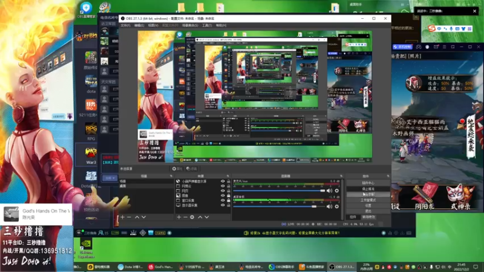
Task: Open the 帮助(H) menu in OBS
Action: pos(221,25)
